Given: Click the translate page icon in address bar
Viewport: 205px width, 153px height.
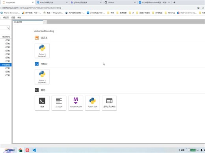Looking at the screenshot, I should click(198, 8).
